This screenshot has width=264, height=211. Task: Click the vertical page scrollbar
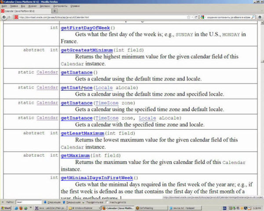(261, 110)
